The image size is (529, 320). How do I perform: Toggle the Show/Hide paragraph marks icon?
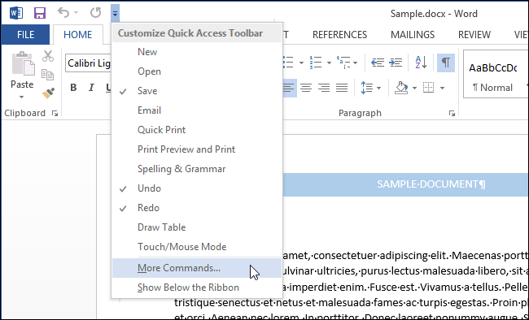[x=446, y=63]
